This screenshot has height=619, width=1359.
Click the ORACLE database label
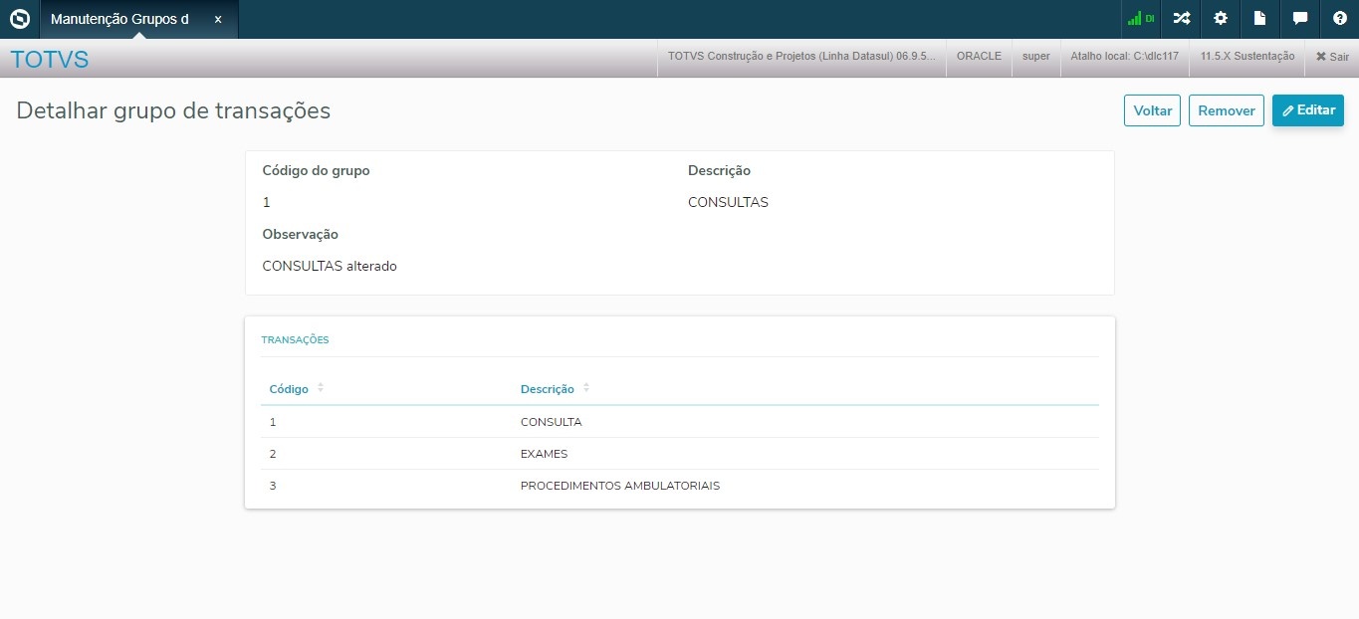(x=979, y=57)
